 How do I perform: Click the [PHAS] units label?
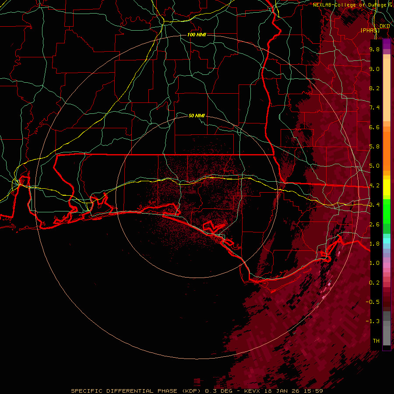point(370,30)
